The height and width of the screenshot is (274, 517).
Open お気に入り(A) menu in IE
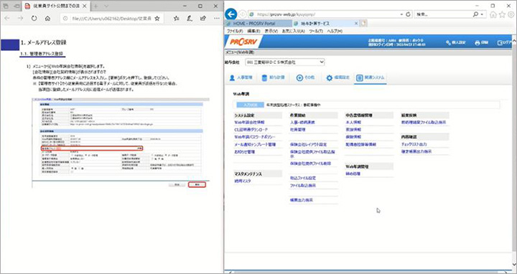coord(294,31)
